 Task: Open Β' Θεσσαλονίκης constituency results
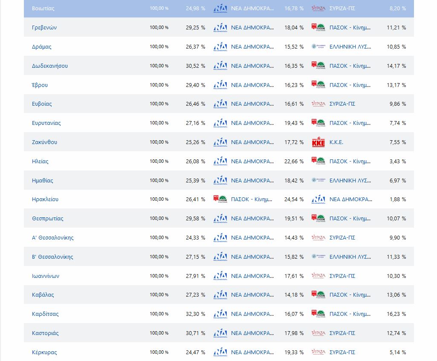(x=52, y=257)
